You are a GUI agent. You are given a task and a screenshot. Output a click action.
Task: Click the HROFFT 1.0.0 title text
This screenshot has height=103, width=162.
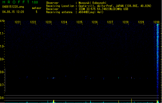click(x=20, y=2)
